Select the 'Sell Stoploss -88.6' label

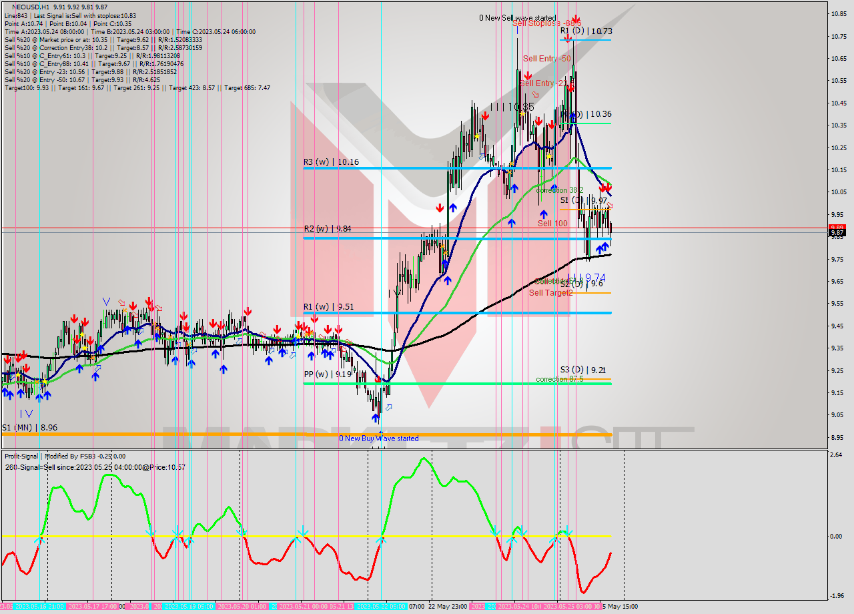click(546, 23)
